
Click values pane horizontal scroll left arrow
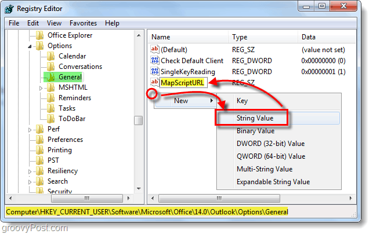(153, 198)
